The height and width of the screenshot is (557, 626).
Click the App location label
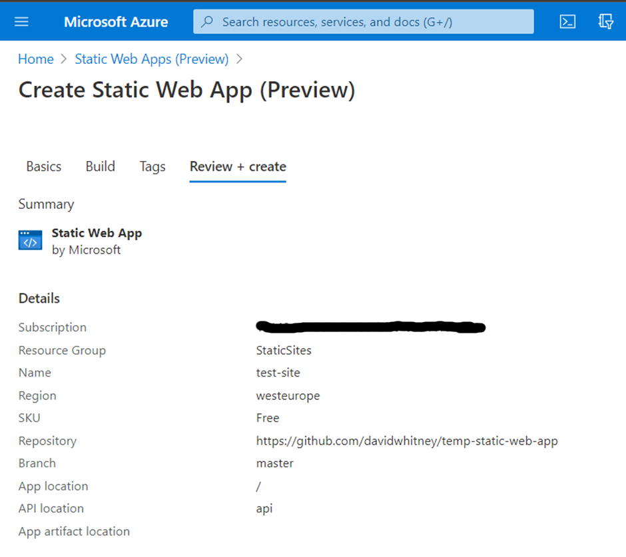(53, 486)
